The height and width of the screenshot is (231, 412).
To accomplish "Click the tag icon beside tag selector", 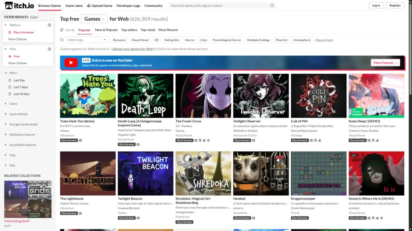I will pos(62,40).
